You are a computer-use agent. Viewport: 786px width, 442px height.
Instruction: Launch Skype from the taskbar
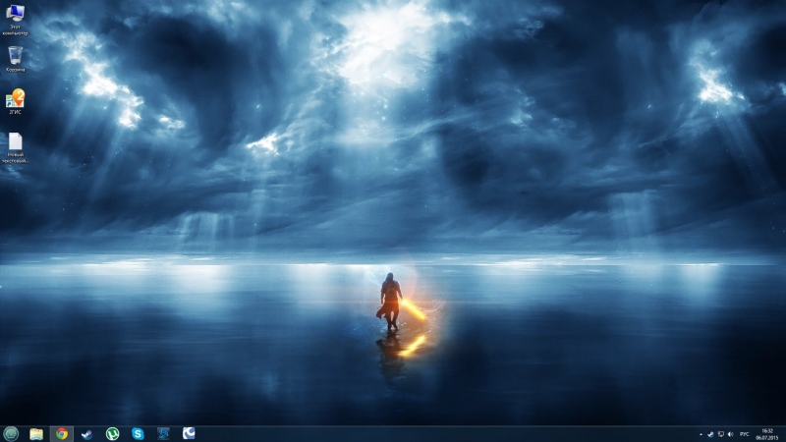(138, 434)
